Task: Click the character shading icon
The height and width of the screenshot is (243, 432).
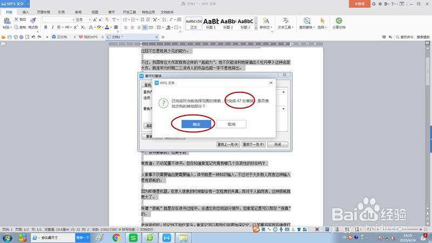Action: 116,28
